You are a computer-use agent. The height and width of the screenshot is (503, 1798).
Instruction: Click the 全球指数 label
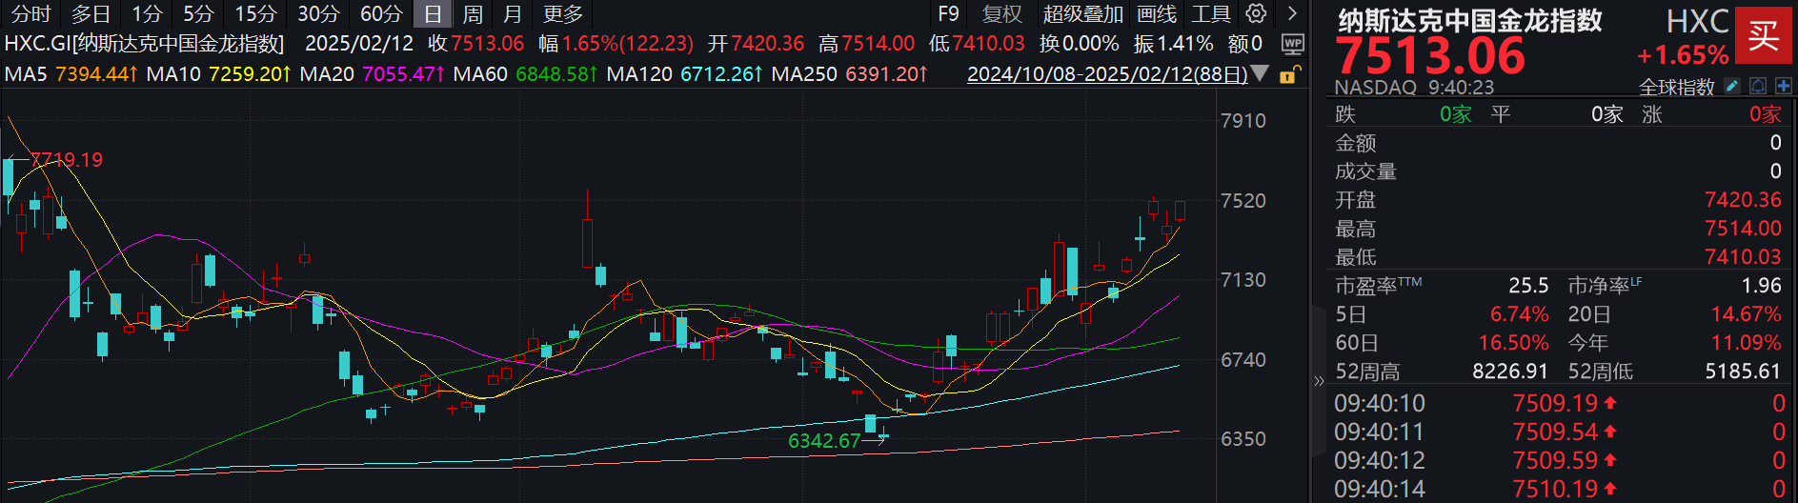tap(1676, 87)
